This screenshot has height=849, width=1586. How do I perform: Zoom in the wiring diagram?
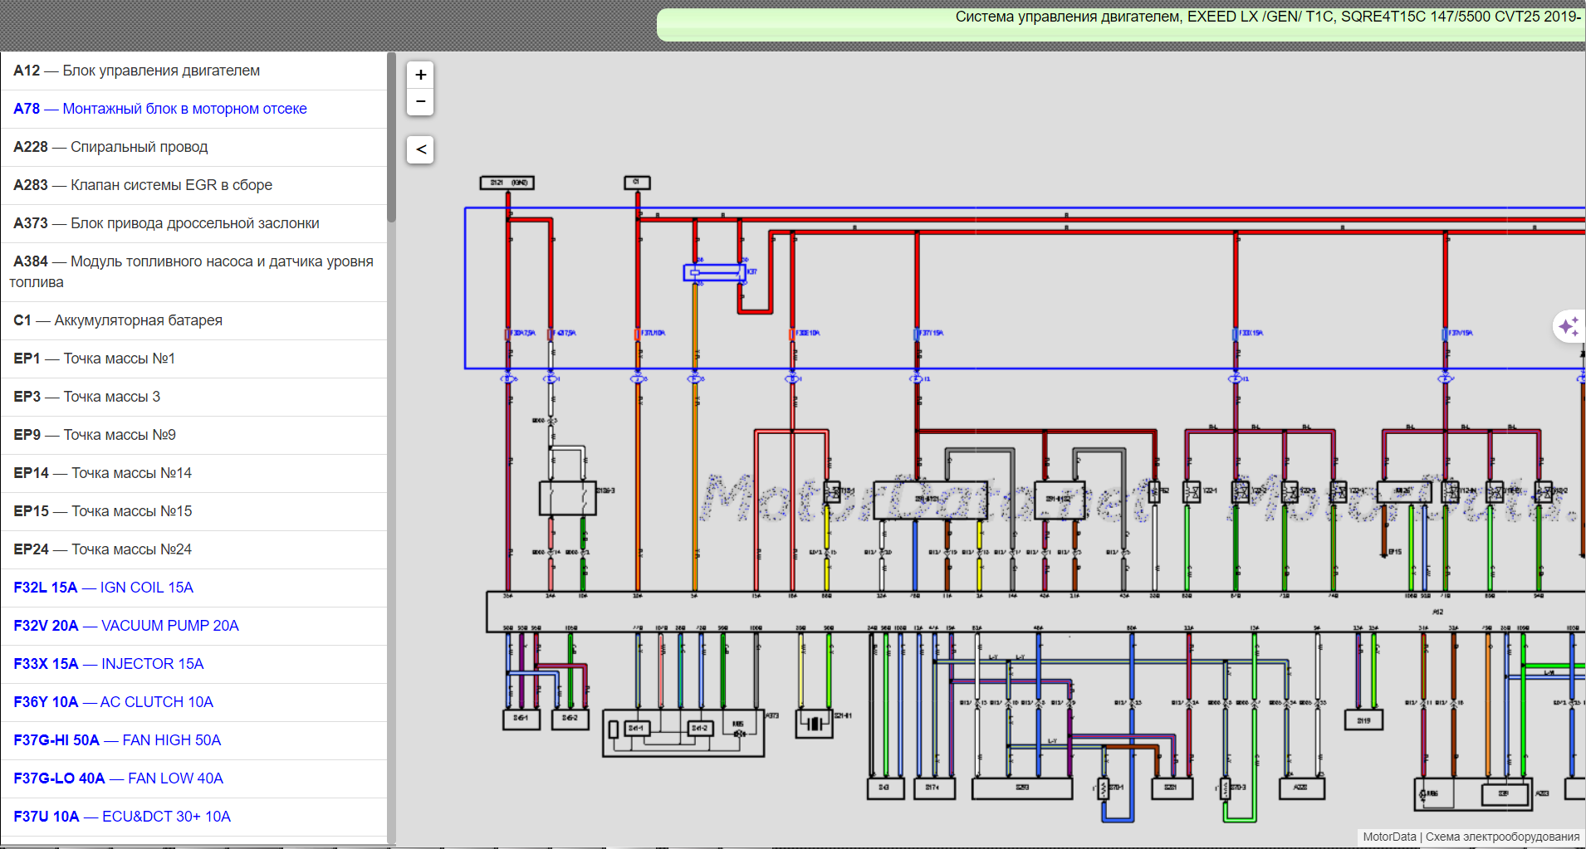coord(420,75)
